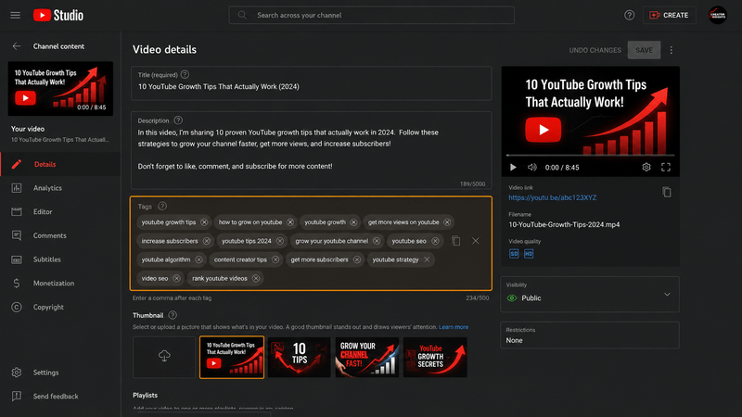Click the search magnifier icon
Viewport: 742px width, 417px height.
pos(242,15)
